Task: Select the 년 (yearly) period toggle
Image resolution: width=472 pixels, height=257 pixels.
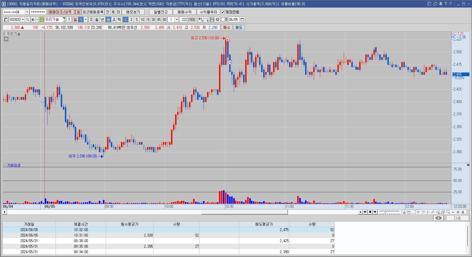Action: point(102,20)
